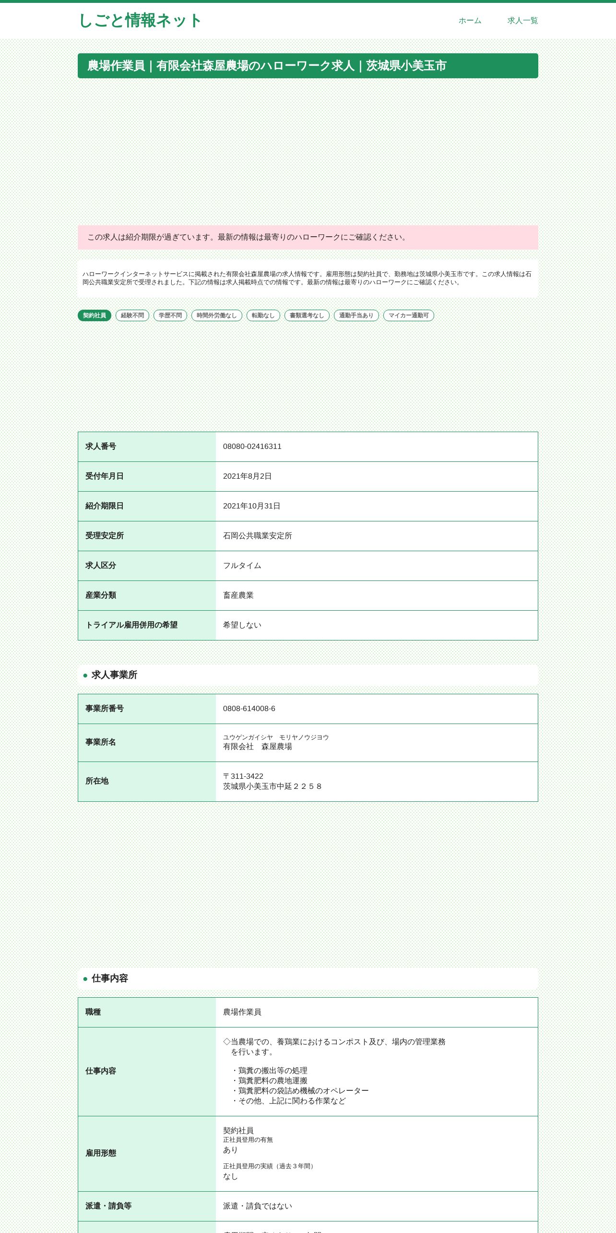Click the 受理安定所 row label

[x=105, y=536]
